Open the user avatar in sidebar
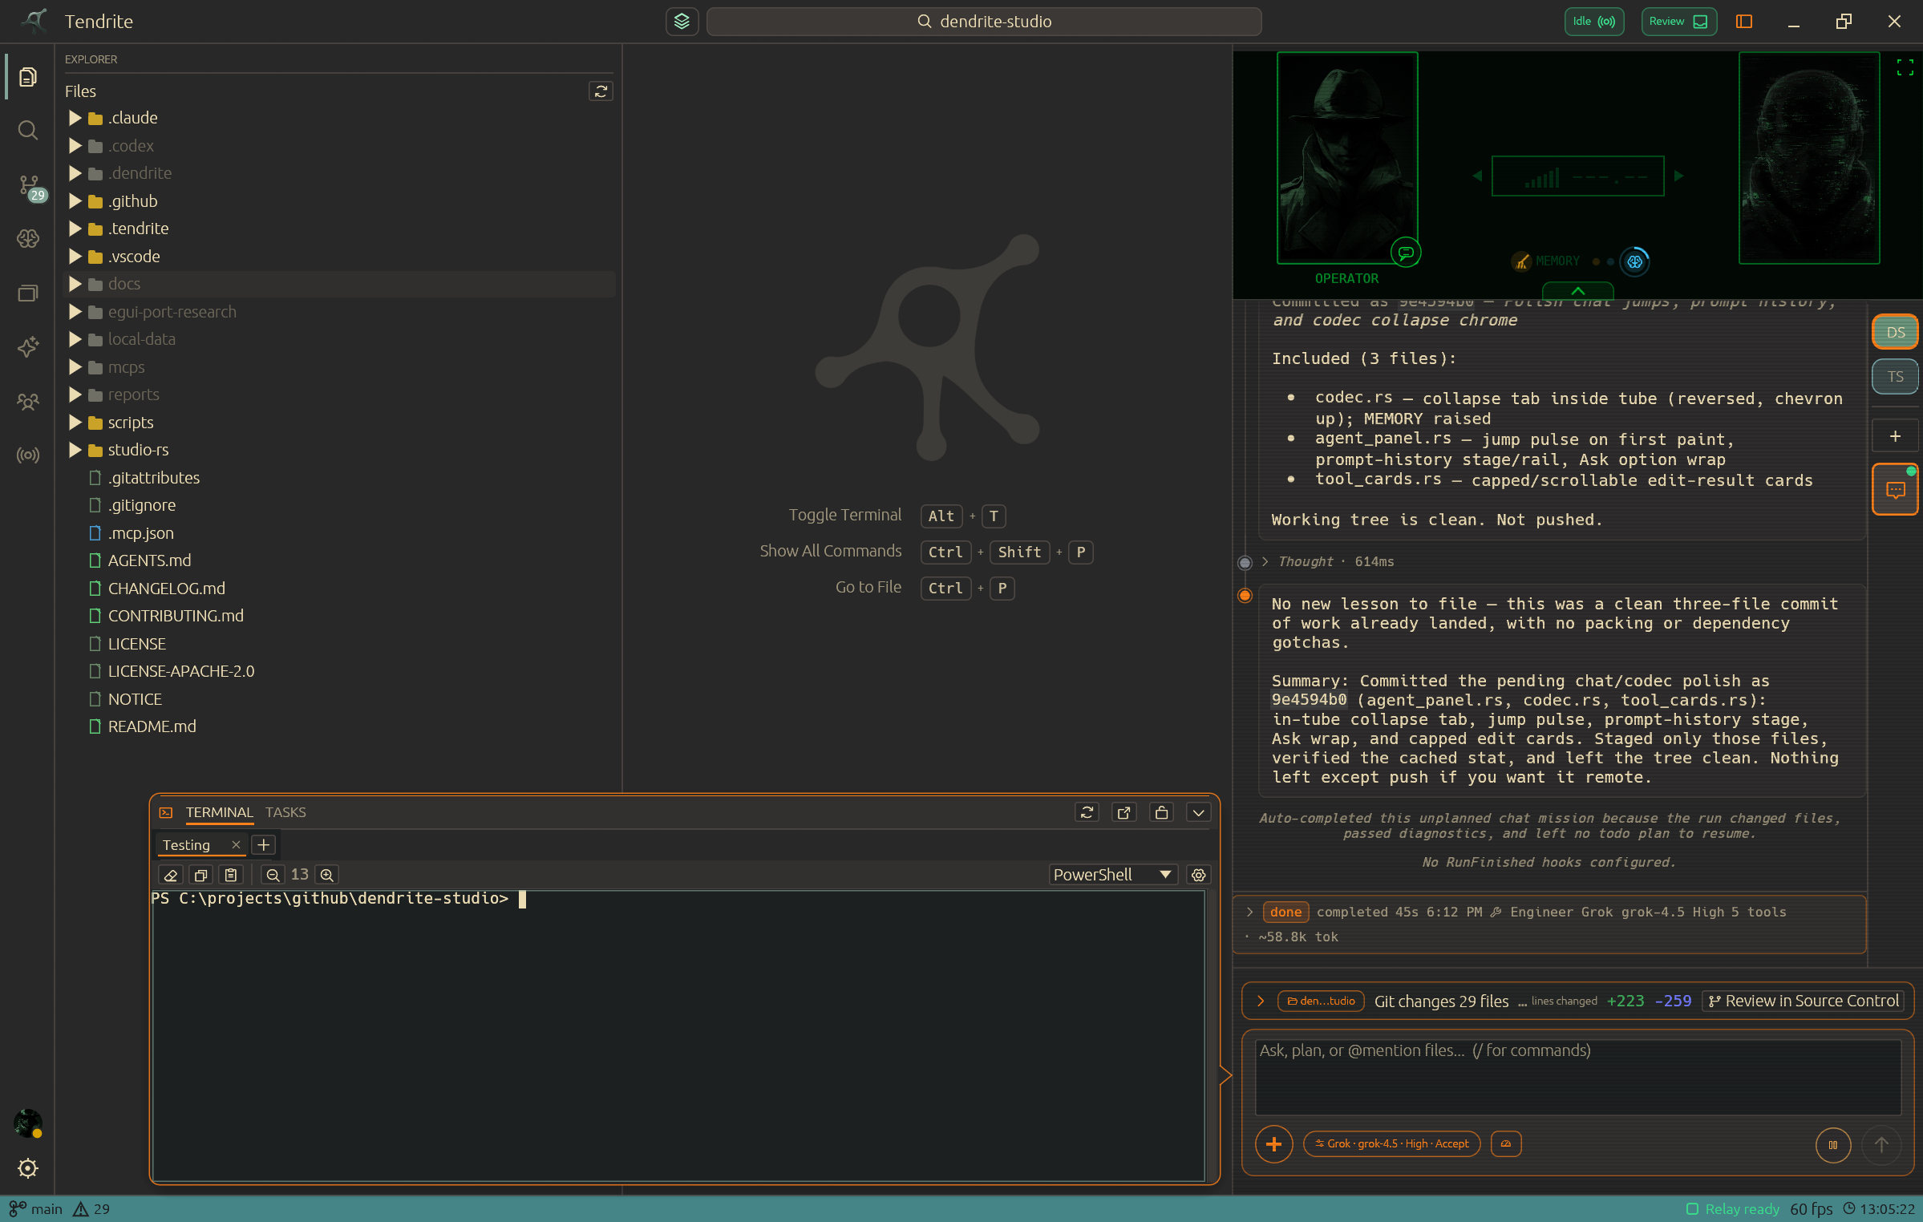 [x=28, y=1123]
